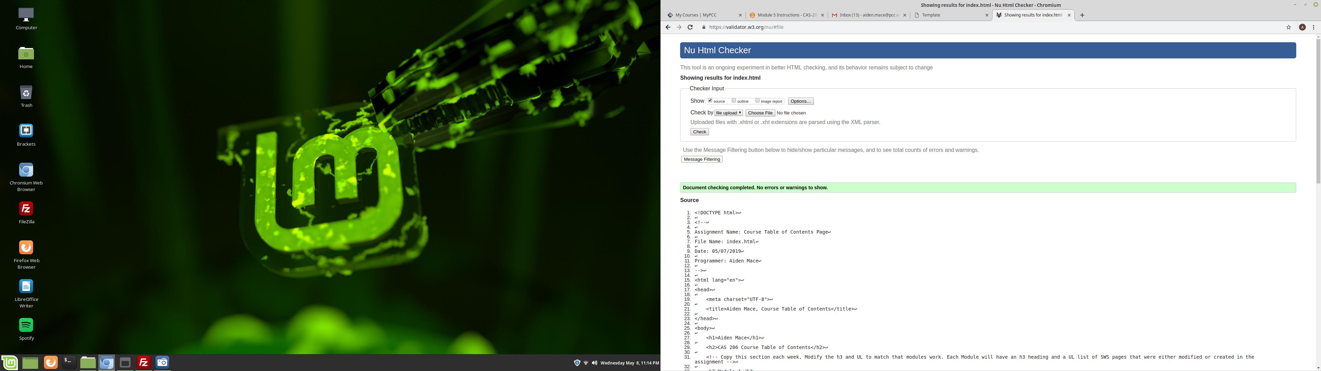Expand the Options… checker settings
Viewport: 1321px width, 371px height.
tap(801, 101)
